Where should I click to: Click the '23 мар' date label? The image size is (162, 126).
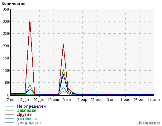pyautogui.click(x=96, y=100)
